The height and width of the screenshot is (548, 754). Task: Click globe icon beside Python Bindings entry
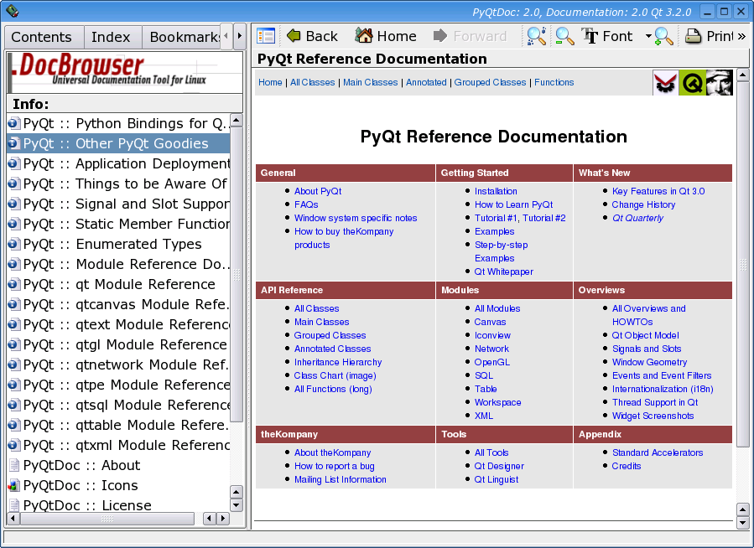14,123
